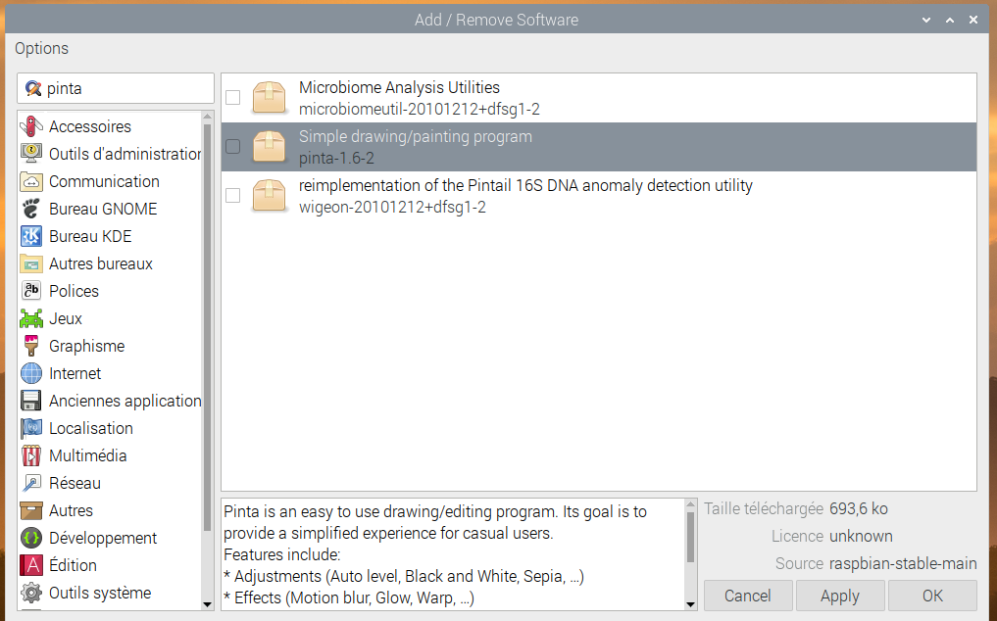This screenshot has height=621, width=997.
Task: Open the Autres bureaux folder icon
Action: pos(31,263)
